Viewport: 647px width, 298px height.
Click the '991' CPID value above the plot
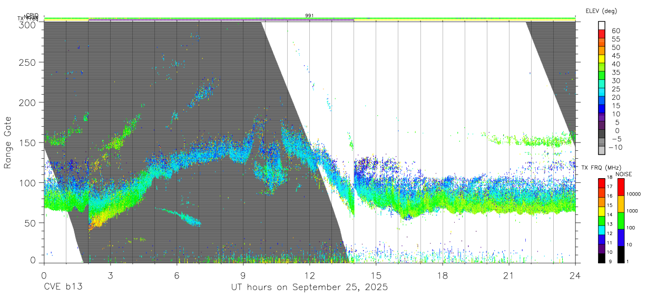tap(309, 16)
